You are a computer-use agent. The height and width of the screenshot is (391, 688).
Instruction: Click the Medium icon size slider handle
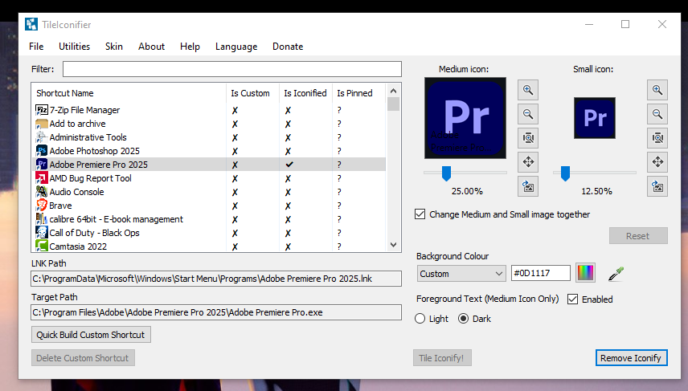[446, 173]
